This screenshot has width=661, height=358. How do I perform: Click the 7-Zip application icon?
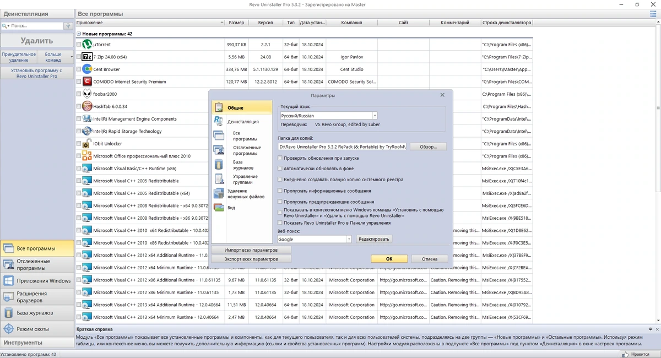point(87,57)
